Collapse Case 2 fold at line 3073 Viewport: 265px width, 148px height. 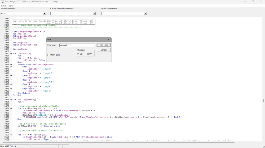pos(11,76)
